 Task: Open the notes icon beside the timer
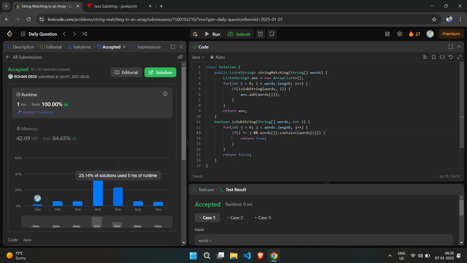point(272,34)
